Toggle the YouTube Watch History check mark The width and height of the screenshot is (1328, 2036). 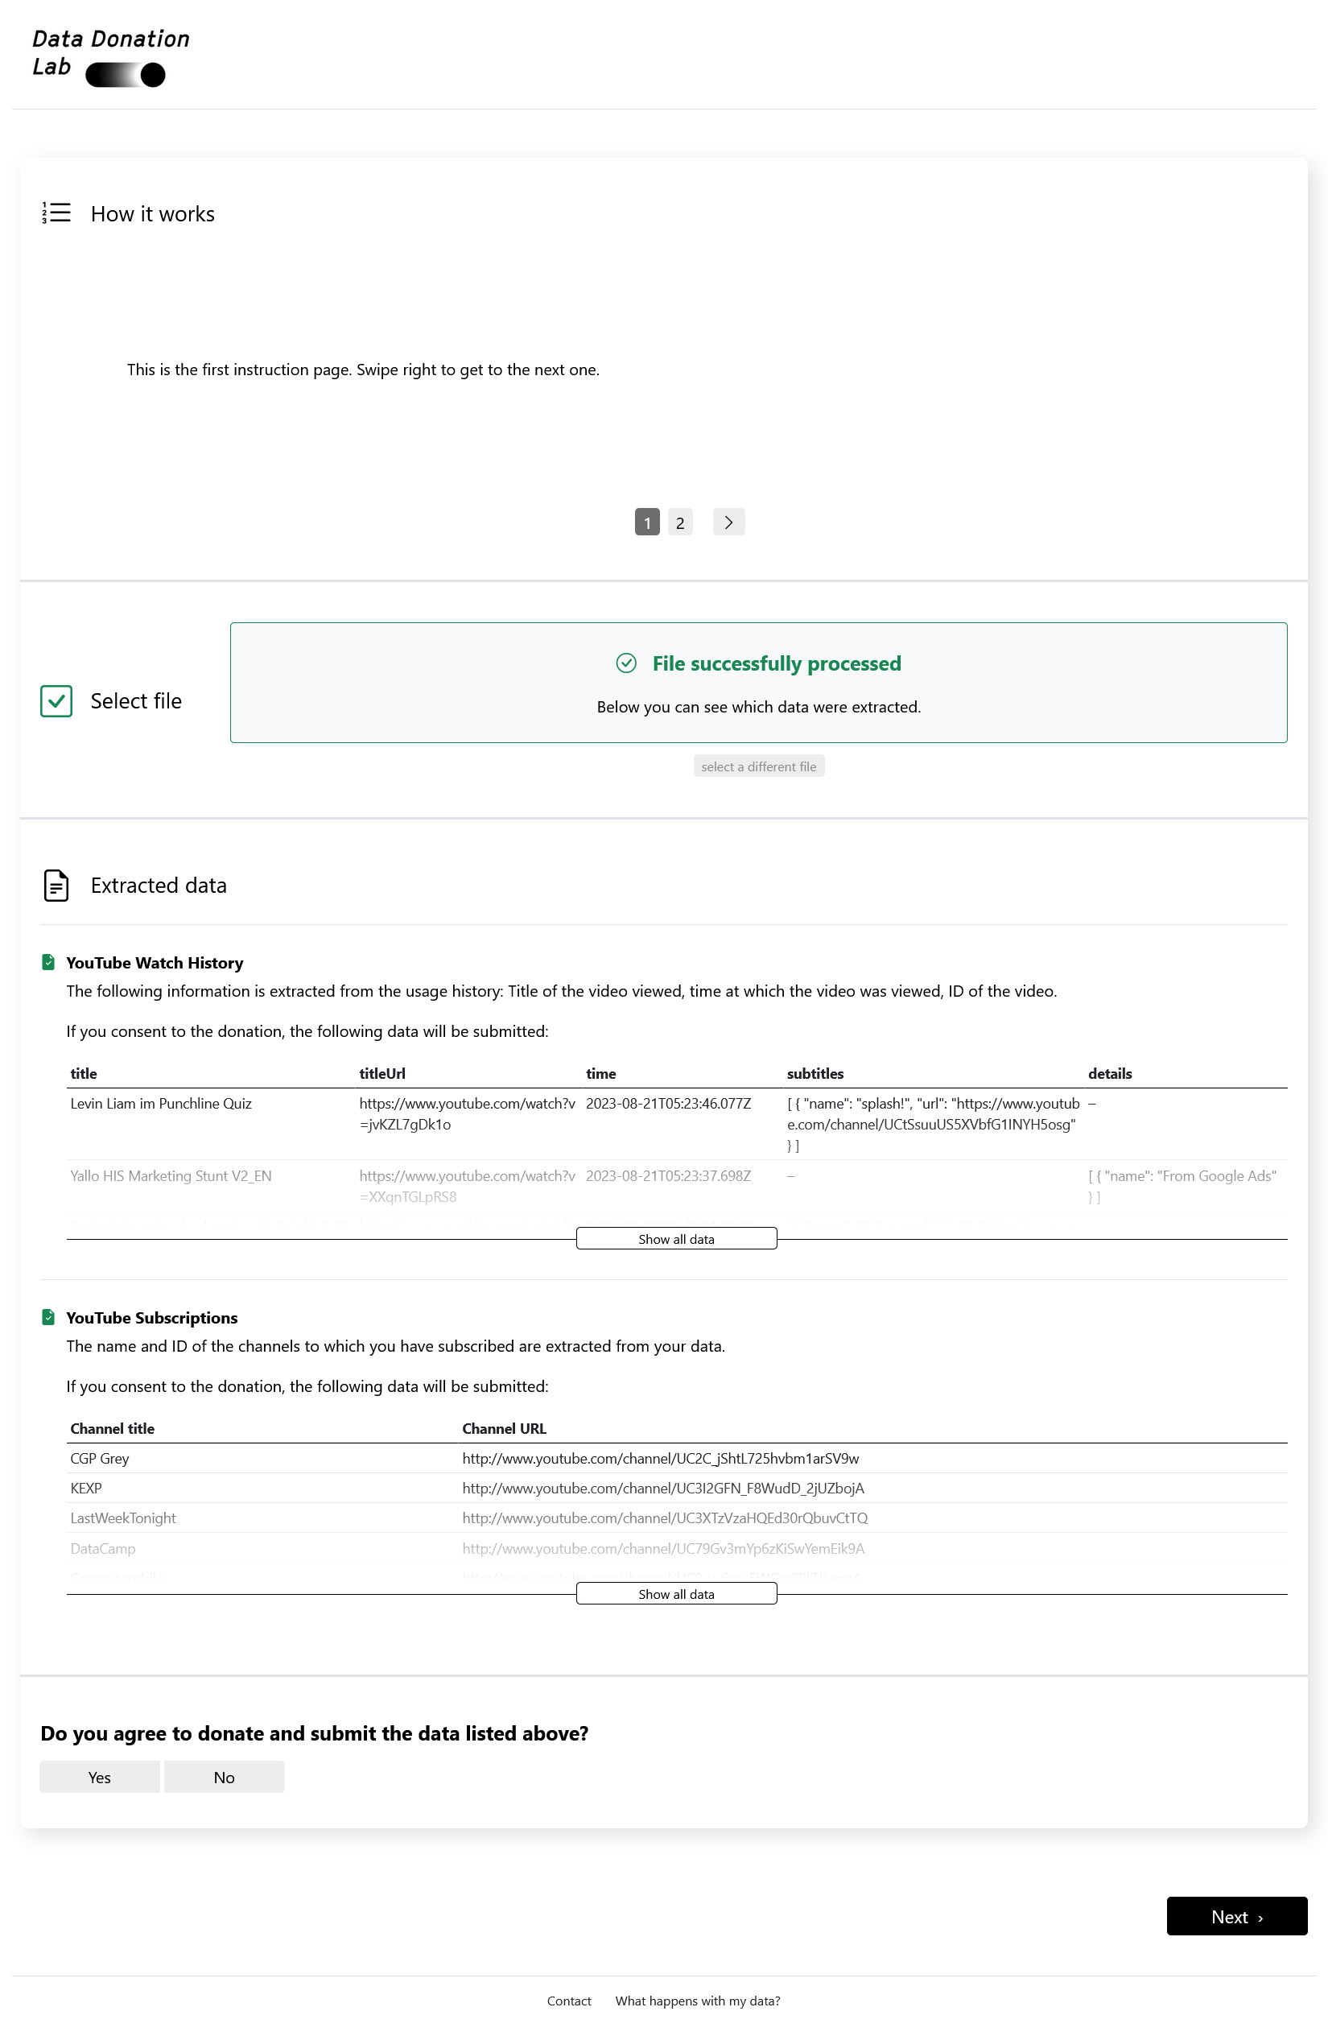click(x=47, y=961)
